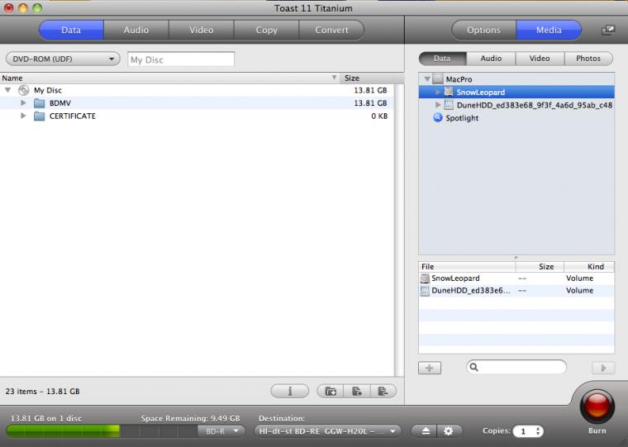
Task: Switch to the Video project tab
Action: (201, 31)
